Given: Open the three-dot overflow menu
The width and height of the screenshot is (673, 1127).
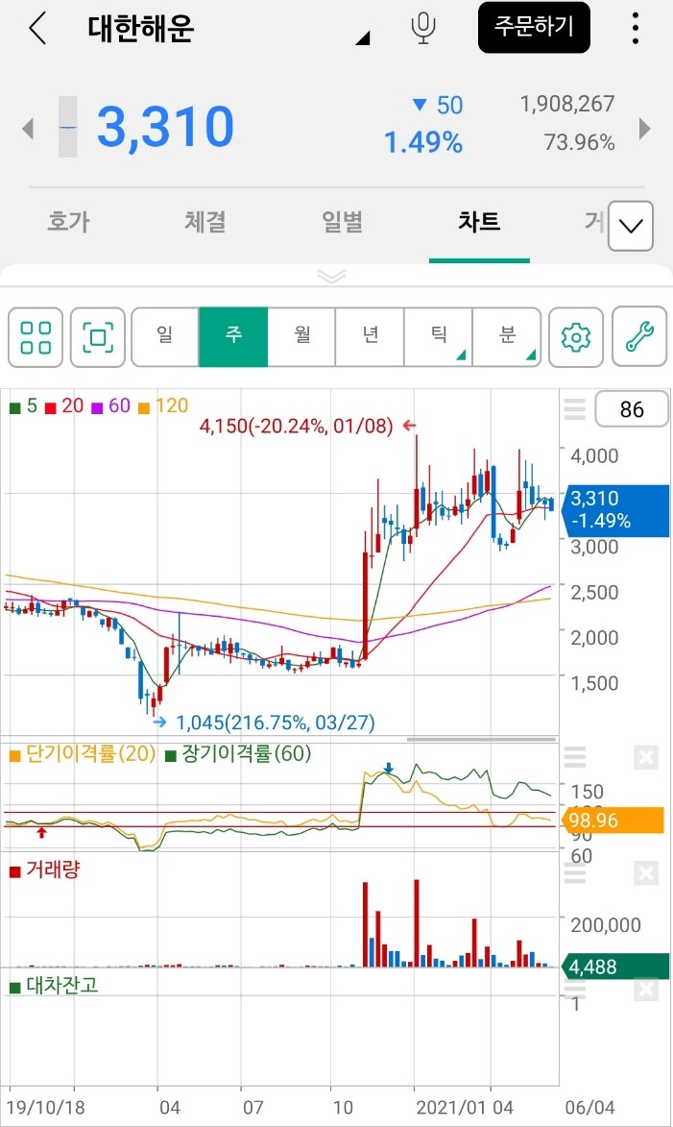Looking at the screenshot, I should click(635, 28).
